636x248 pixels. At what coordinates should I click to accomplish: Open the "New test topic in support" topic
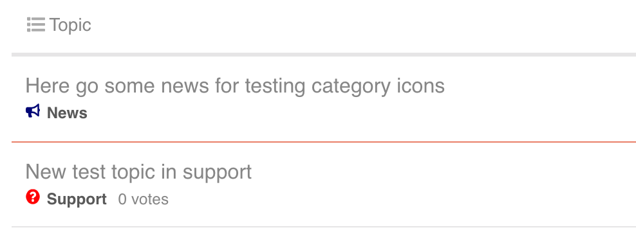point(138,172)
